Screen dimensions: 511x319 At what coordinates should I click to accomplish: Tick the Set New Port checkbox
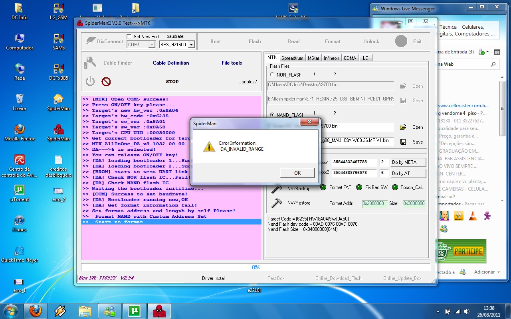click(129, 36)
